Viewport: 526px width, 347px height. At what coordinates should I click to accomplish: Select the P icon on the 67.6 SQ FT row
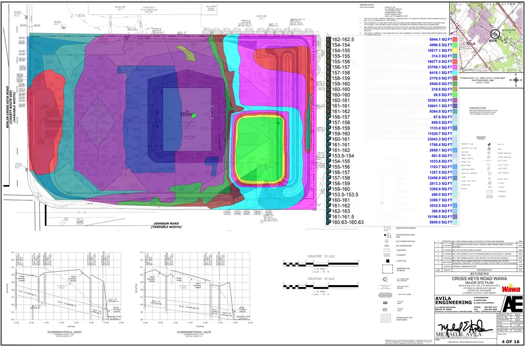point(329,117)
